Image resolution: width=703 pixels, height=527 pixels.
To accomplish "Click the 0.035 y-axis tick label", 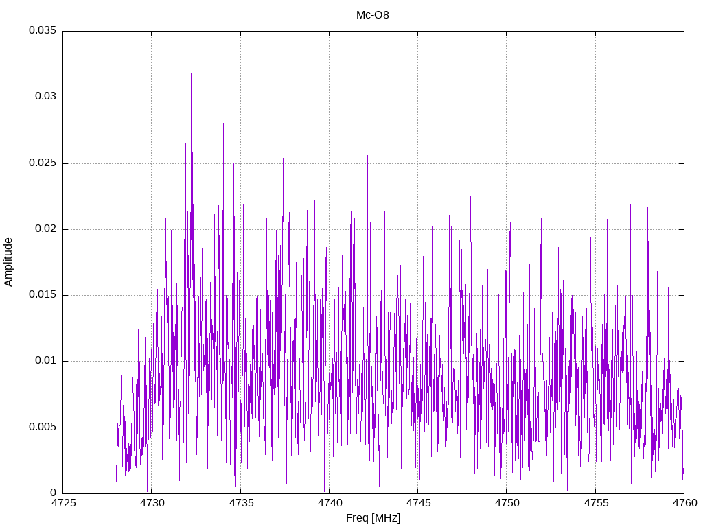I will 43,30.
